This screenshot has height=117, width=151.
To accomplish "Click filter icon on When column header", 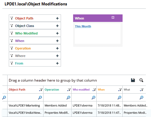I will point(120,90).
